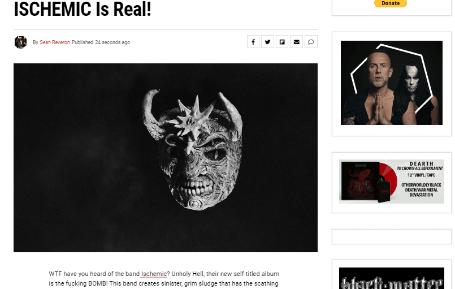Click the ISCHEMIC Is Real! headline
This screenshot has height=289, width=455.
(x=83, y=8)
